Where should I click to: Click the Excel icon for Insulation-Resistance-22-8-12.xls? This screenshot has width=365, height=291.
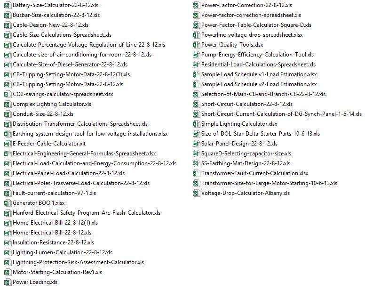pos(8,243)
